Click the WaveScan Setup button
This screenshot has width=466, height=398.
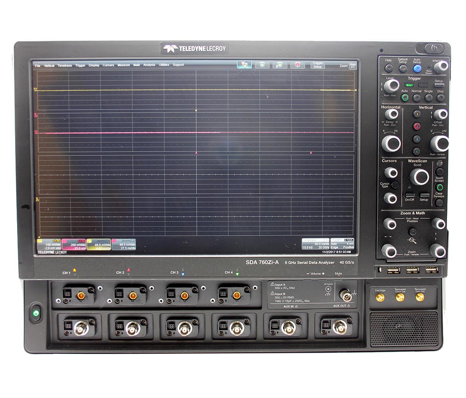(x=424, y=195)
